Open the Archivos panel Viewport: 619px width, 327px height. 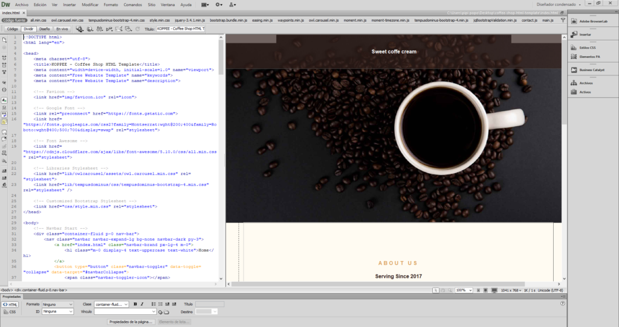586,83
